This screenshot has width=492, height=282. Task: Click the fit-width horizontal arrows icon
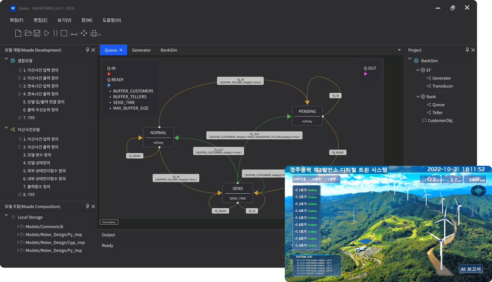[x=74, y=34]
